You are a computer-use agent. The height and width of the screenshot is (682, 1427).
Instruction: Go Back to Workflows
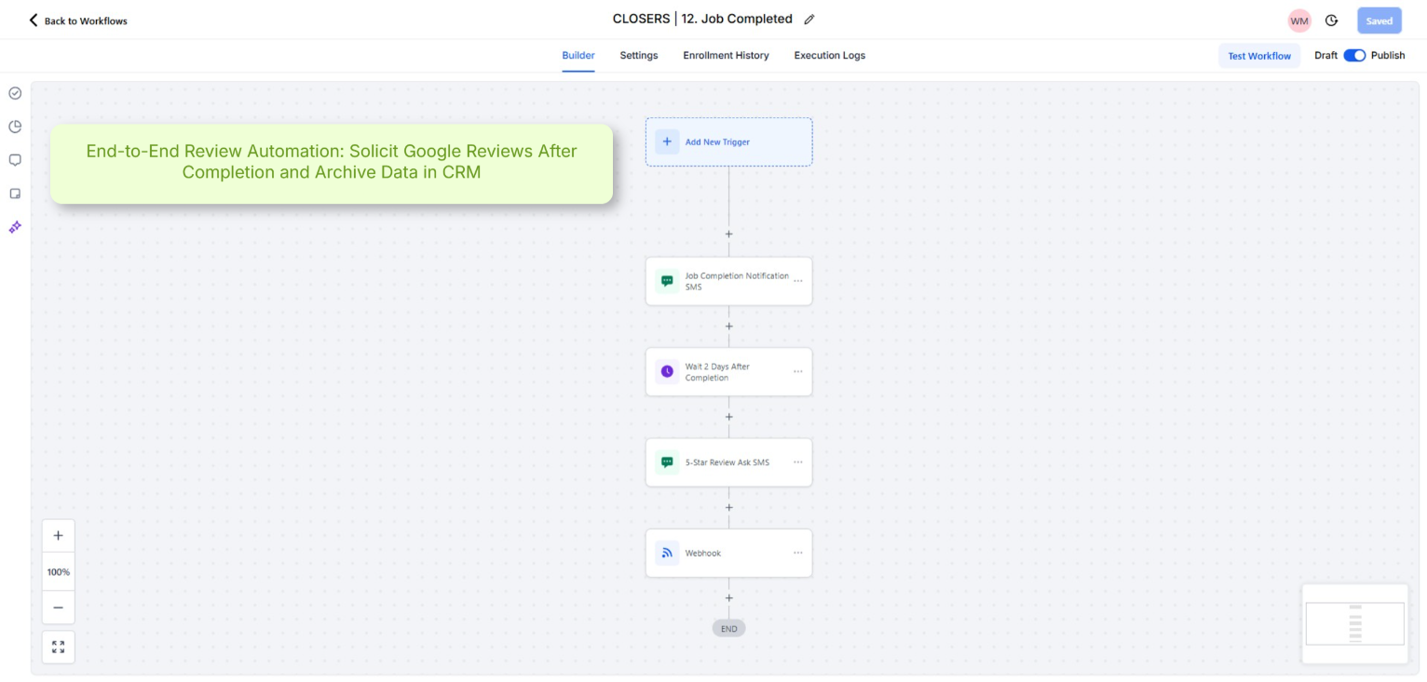click(78, 20)
